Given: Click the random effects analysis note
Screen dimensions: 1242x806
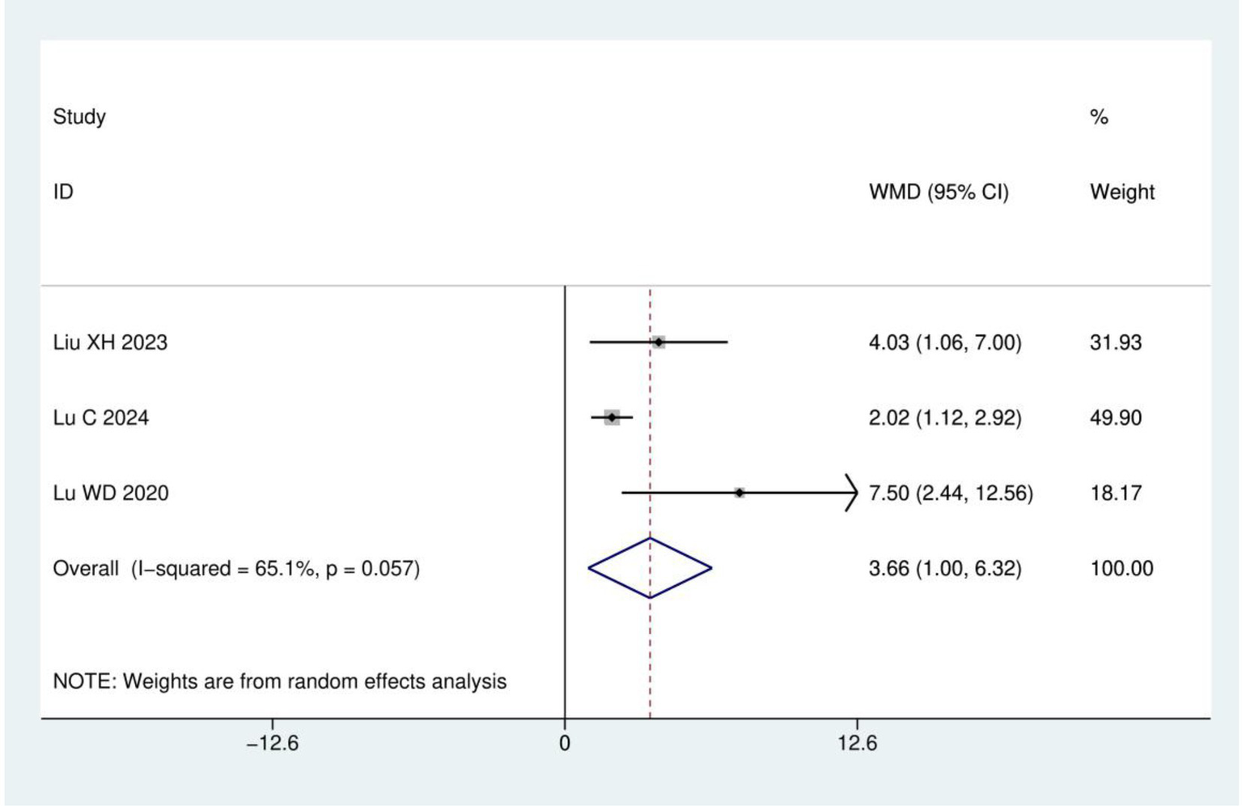Looking at the screenshot, I should 280,681.
